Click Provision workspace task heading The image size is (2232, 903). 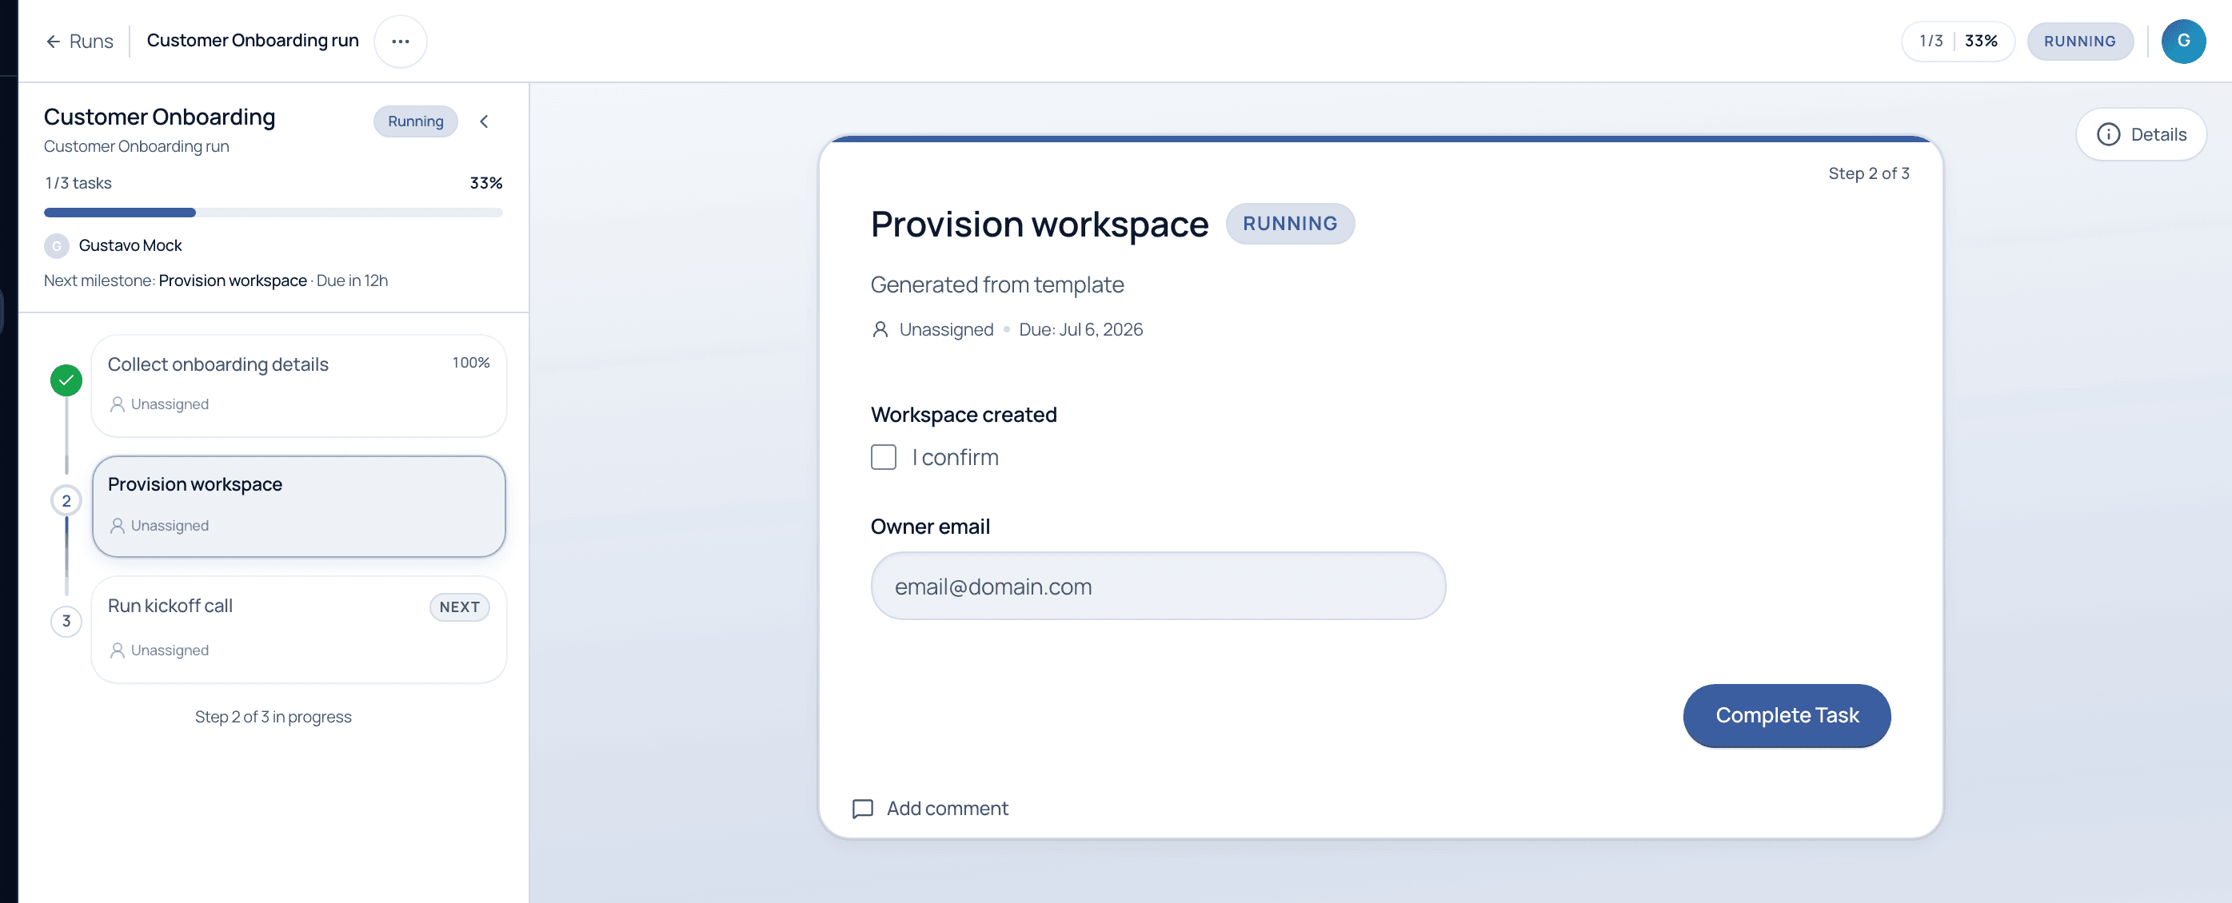click(1039, 224)
